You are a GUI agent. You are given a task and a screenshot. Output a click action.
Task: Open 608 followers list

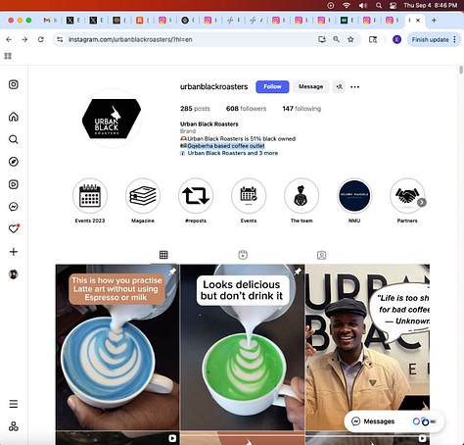[246, 109]
